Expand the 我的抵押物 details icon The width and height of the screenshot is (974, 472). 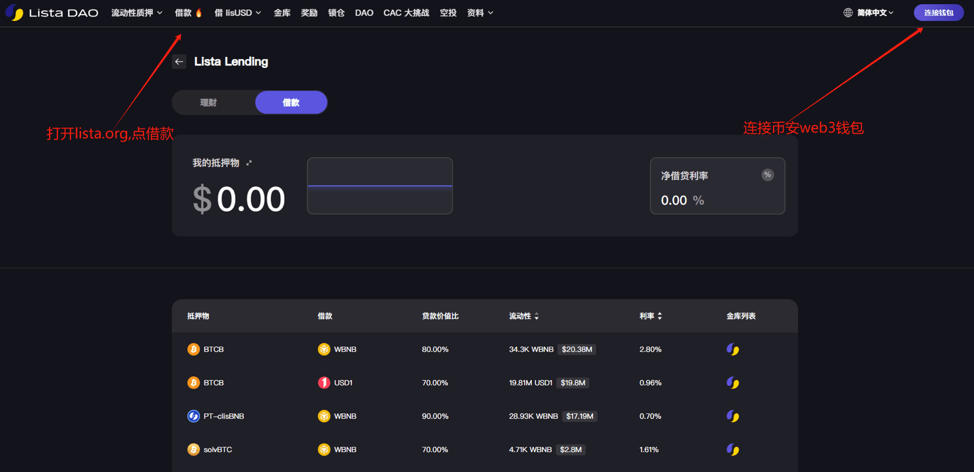click(249, 163)
